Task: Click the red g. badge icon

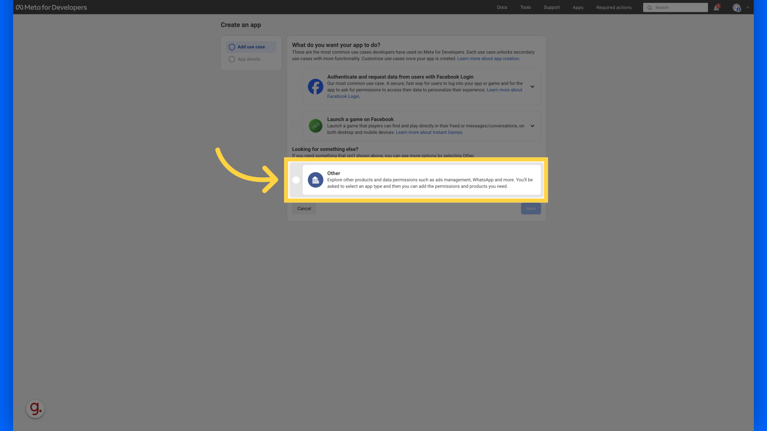Action: [x=35, y=409]
